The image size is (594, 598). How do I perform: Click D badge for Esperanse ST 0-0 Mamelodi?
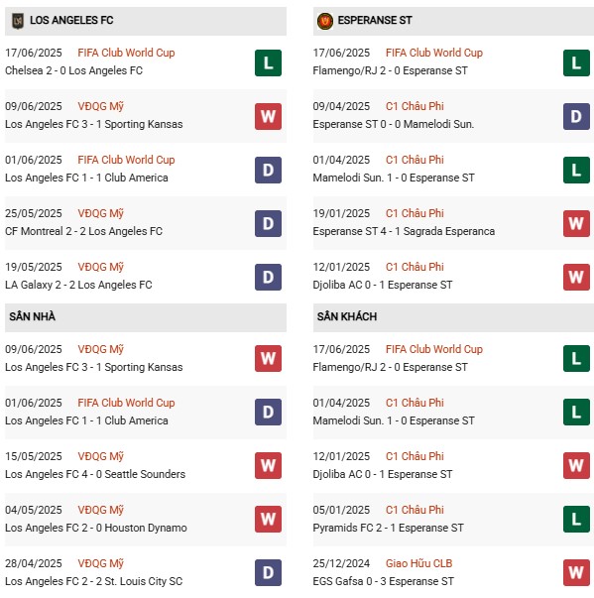click(576, 116)
